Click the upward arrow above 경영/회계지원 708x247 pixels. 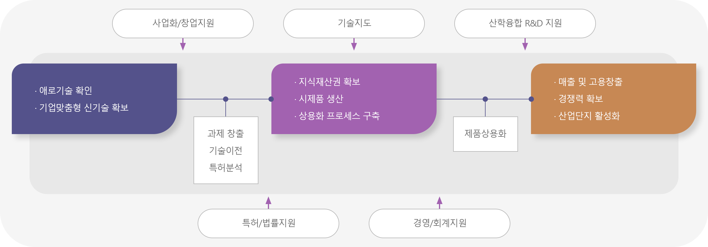(440, 203)
